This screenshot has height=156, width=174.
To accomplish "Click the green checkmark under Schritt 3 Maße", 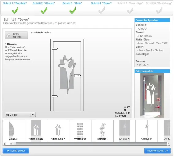I will click(x=72, y=10).
